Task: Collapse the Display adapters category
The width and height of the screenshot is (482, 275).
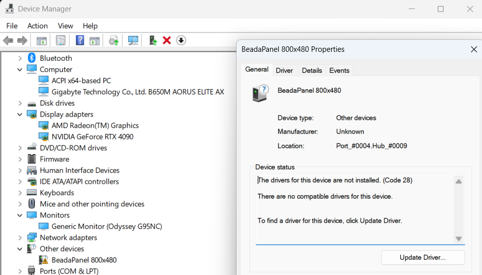Action: 20,115
